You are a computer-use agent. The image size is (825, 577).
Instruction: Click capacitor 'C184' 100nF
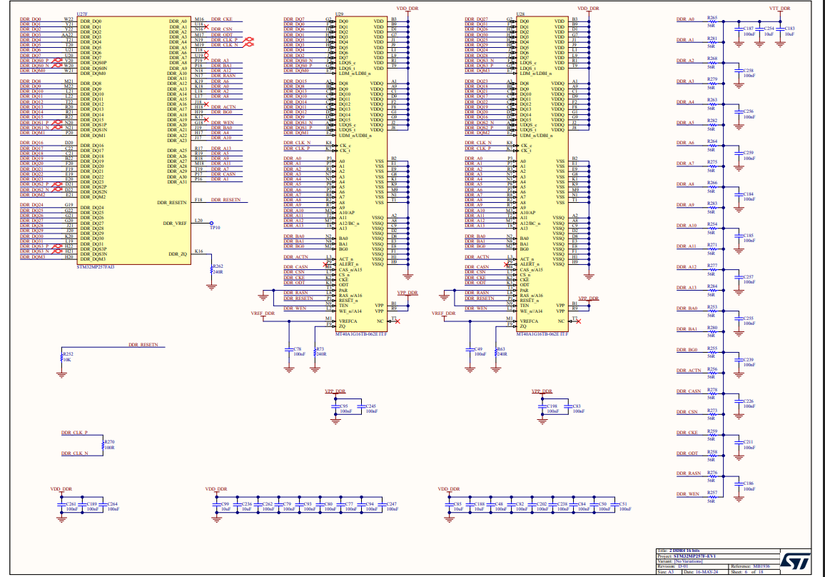[x=739, y=196]
